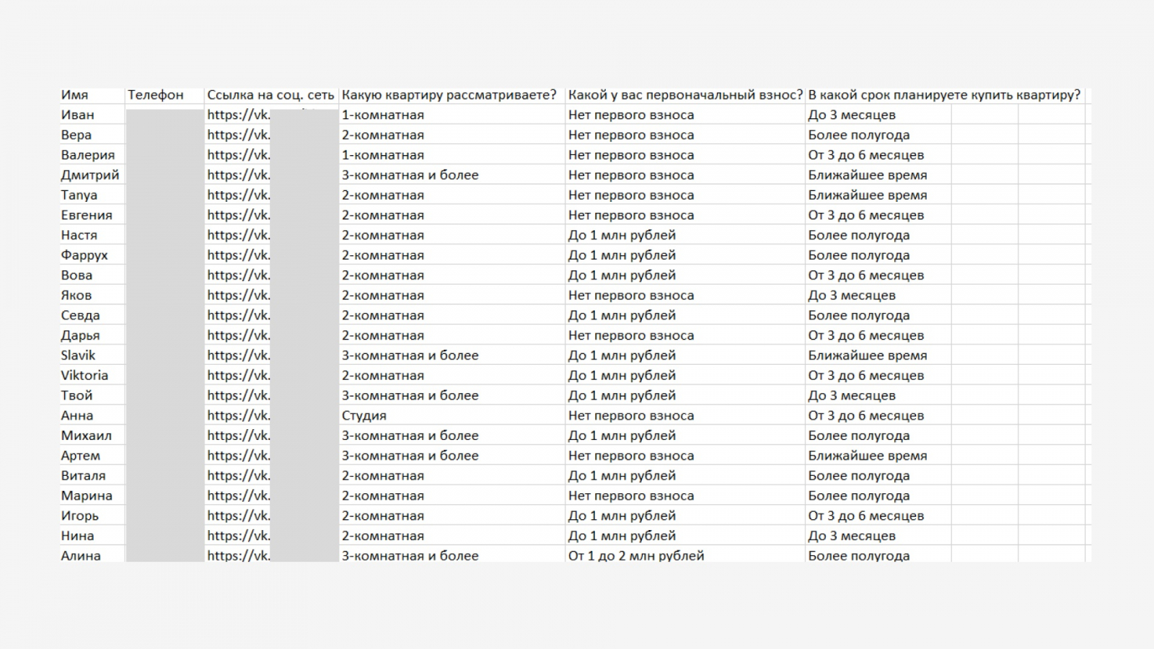The width and height of the screenshot is (1154, 649).
Task: Select the name cell 'Viktoria'
Action: tap(84, 376)
